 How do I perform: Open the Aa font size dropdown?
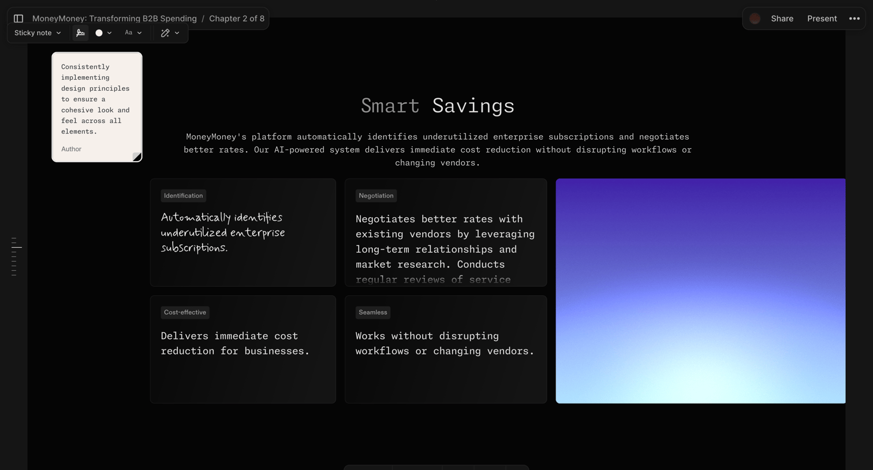(x=133, y=33)
